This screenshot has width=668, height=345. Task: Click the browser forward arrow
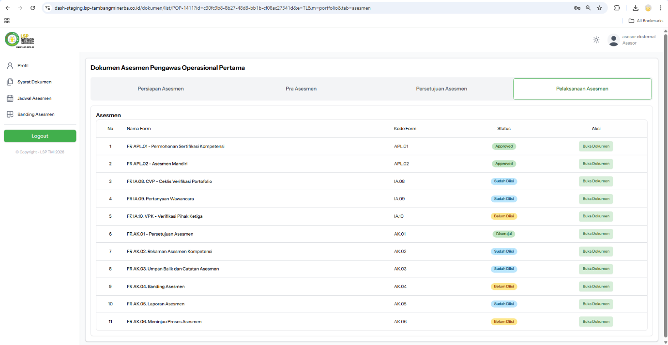(x=20, y=8)
